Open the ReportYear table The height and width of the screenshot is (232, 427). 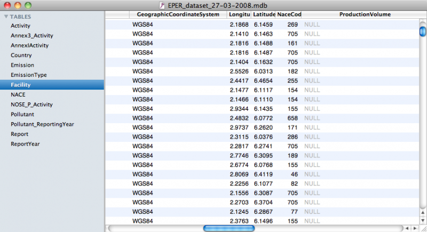point(25,144)
